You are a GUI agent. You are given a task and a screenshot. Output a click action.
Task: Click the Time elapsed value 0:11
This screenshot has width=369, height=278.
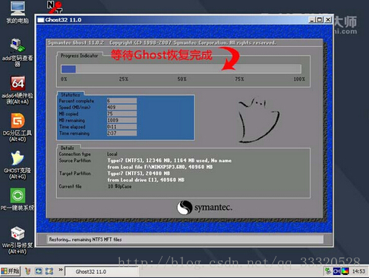121,127
